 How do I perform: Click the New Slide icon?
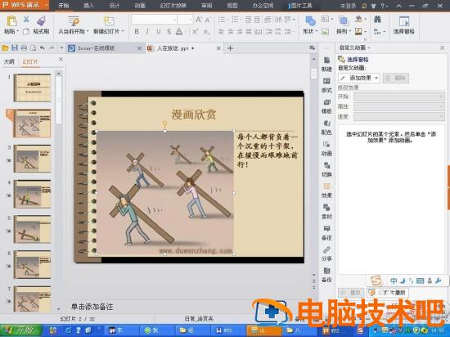tap(109, 21)
